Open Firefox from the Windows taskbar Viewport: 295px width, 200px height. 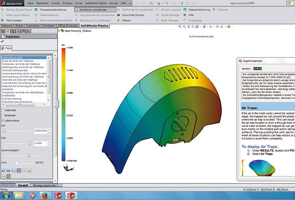tap(45, 195)
